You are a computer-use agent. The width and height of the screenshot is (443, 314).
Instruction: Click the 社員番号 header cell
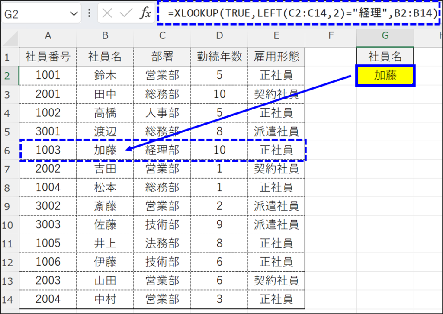tap(48, 56)
